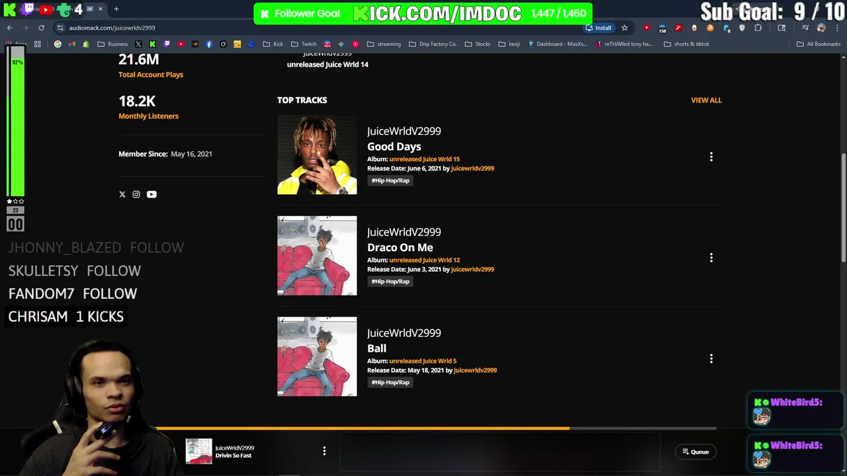Open the Chrome three-dot menu
Image resolution: width=847 pixels, height=476 pixels.
(x=837, y=28)
